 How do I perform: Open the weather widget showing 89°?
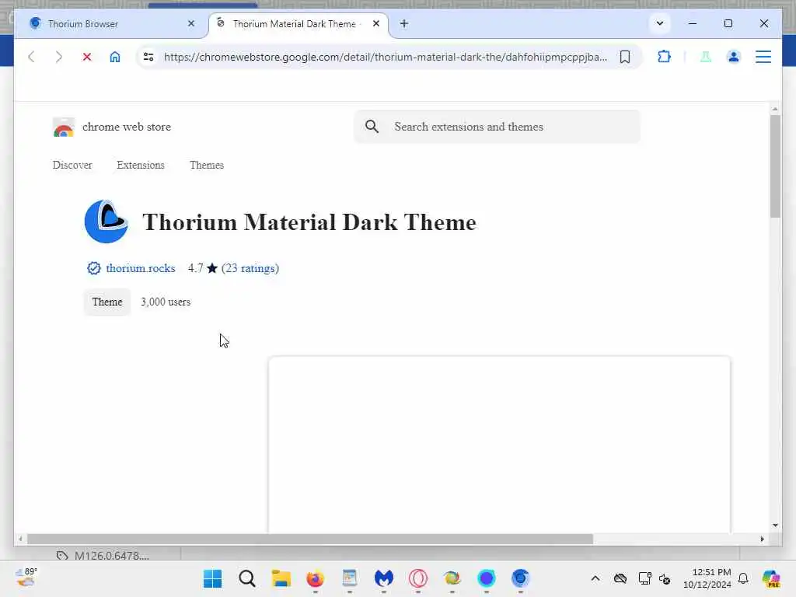pyautogui.click(x=26, y=578)
